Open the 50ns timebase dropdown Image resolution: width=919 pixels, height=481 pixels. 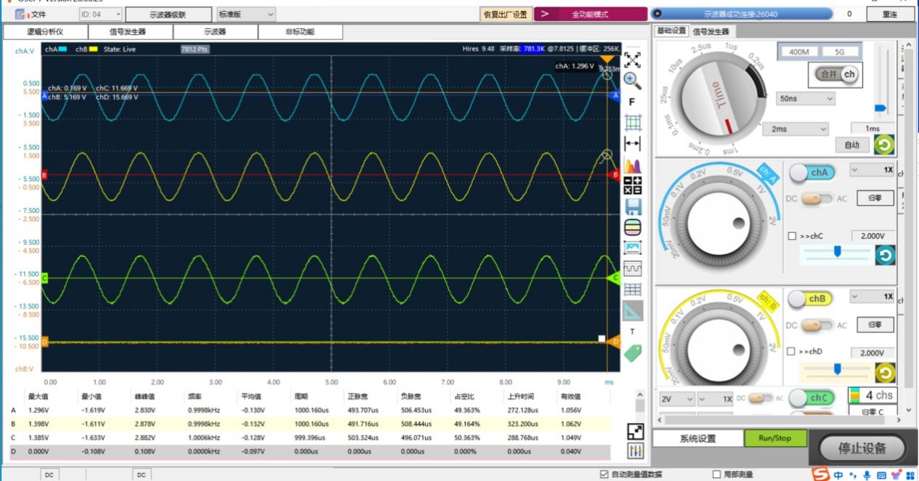[806, 98]
